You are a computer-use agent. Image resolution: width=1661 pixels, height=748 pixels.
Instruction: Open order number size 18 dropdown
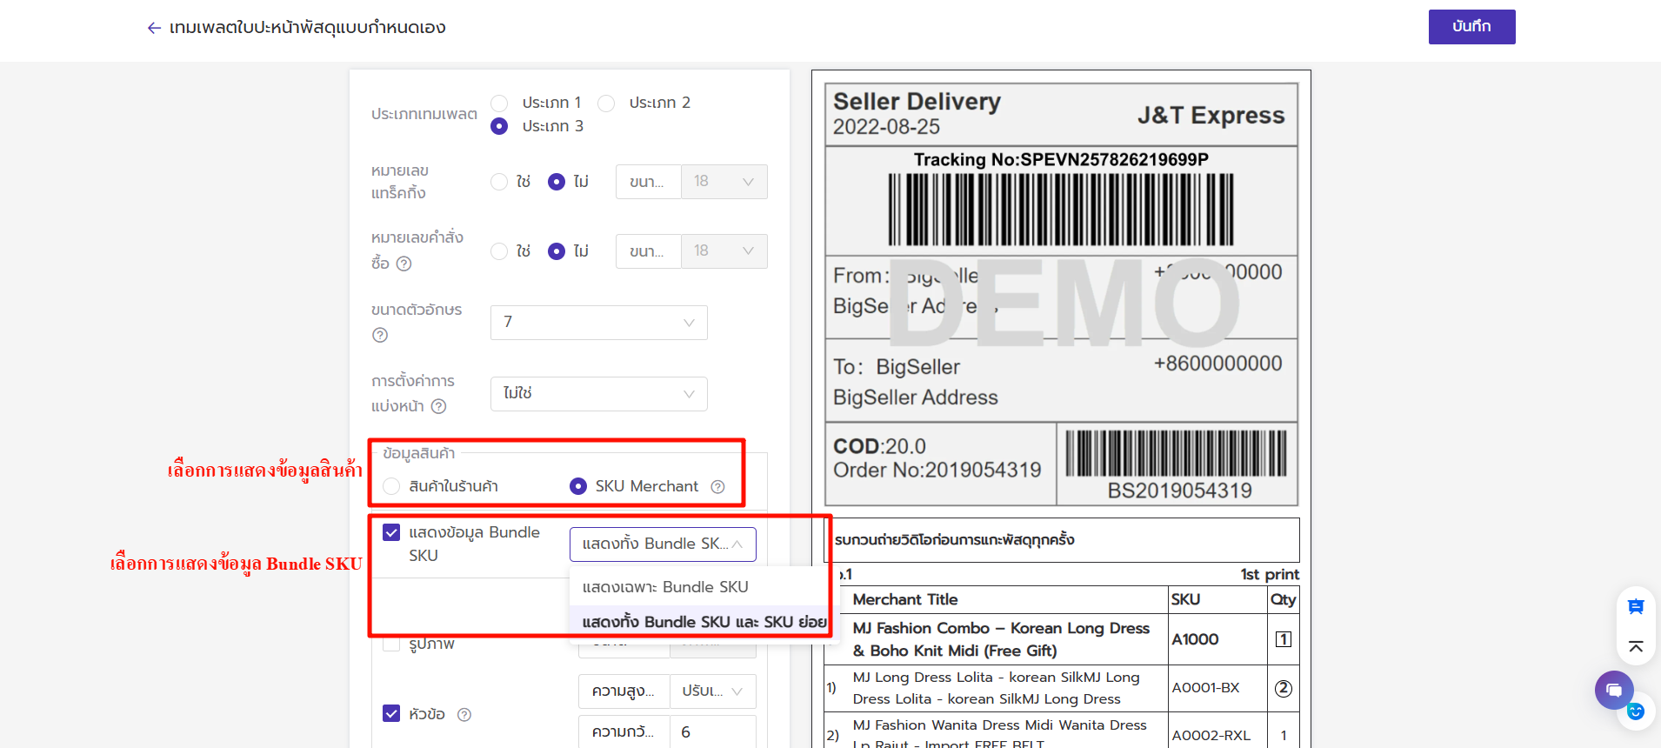tap(724, 251)
